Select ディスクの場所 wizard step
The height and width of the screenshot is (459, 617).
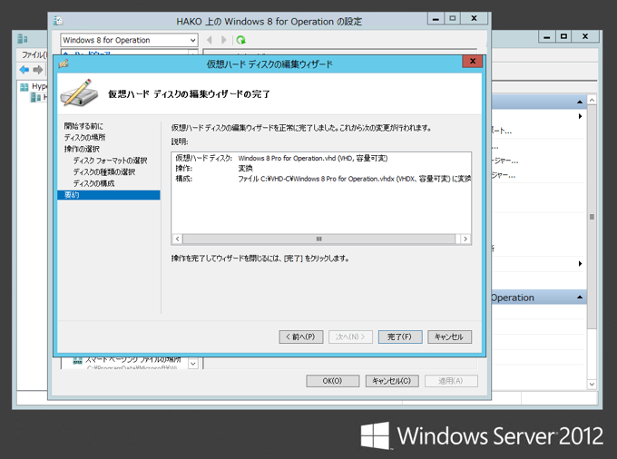pyautogui.click(x=84, y=137)
